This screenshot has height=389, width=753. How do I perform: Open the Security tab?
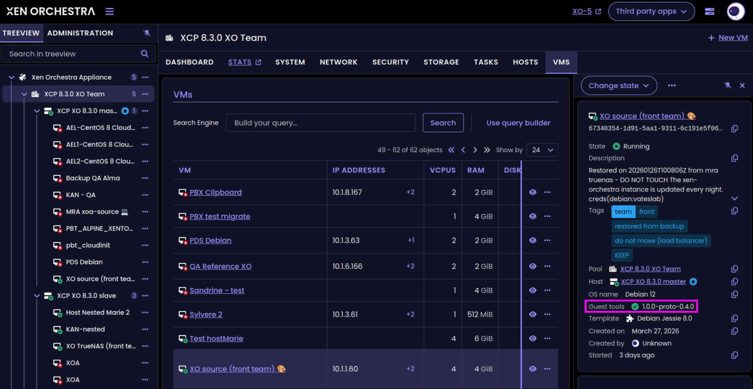pos(390,62)
